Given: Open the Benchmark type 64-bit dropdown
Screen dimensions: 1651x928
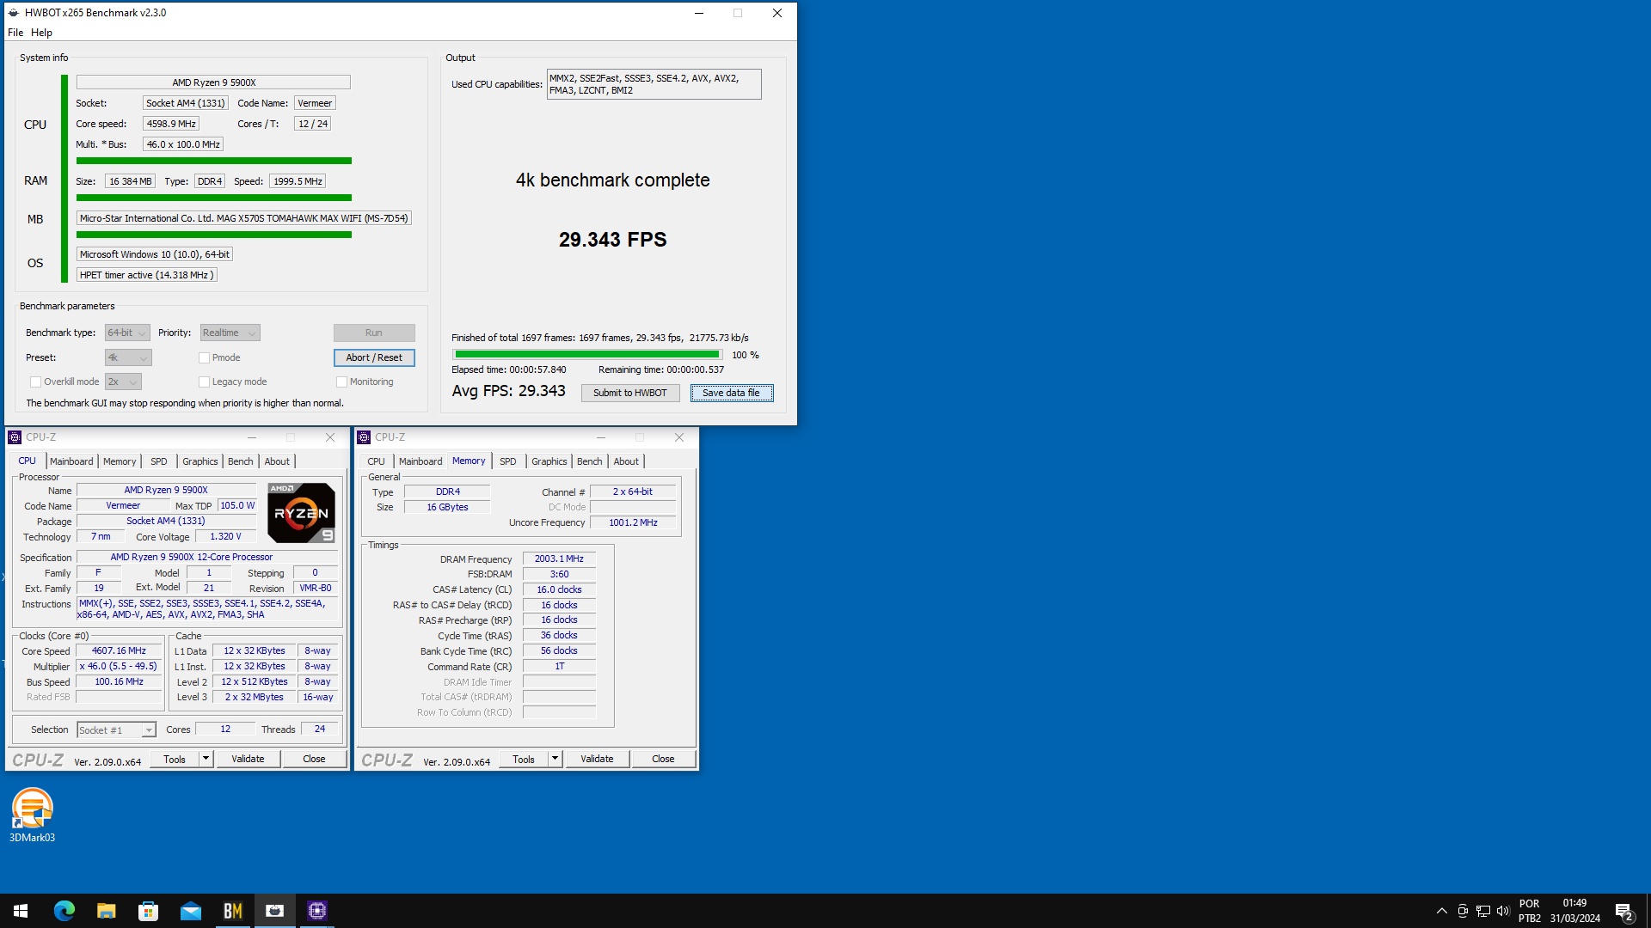Looking at the screenshot, I should 127,333.
